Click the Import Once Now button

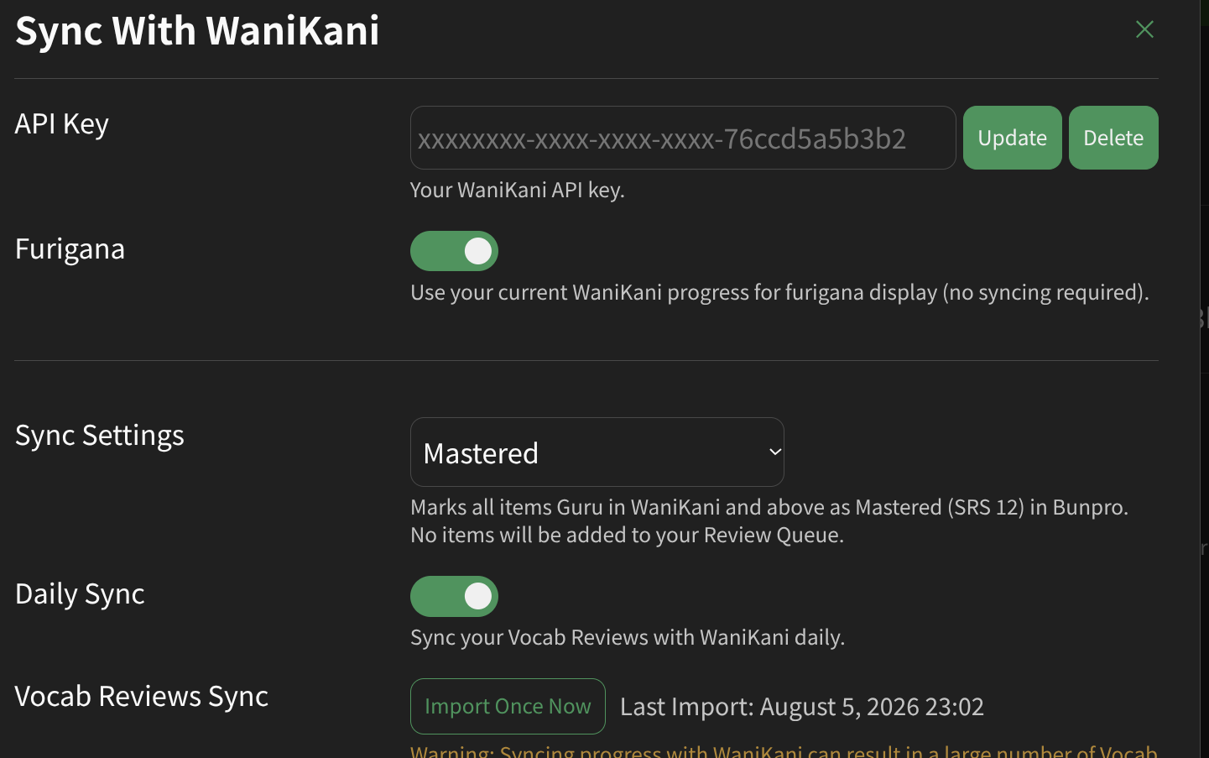(x=508, y=706)
